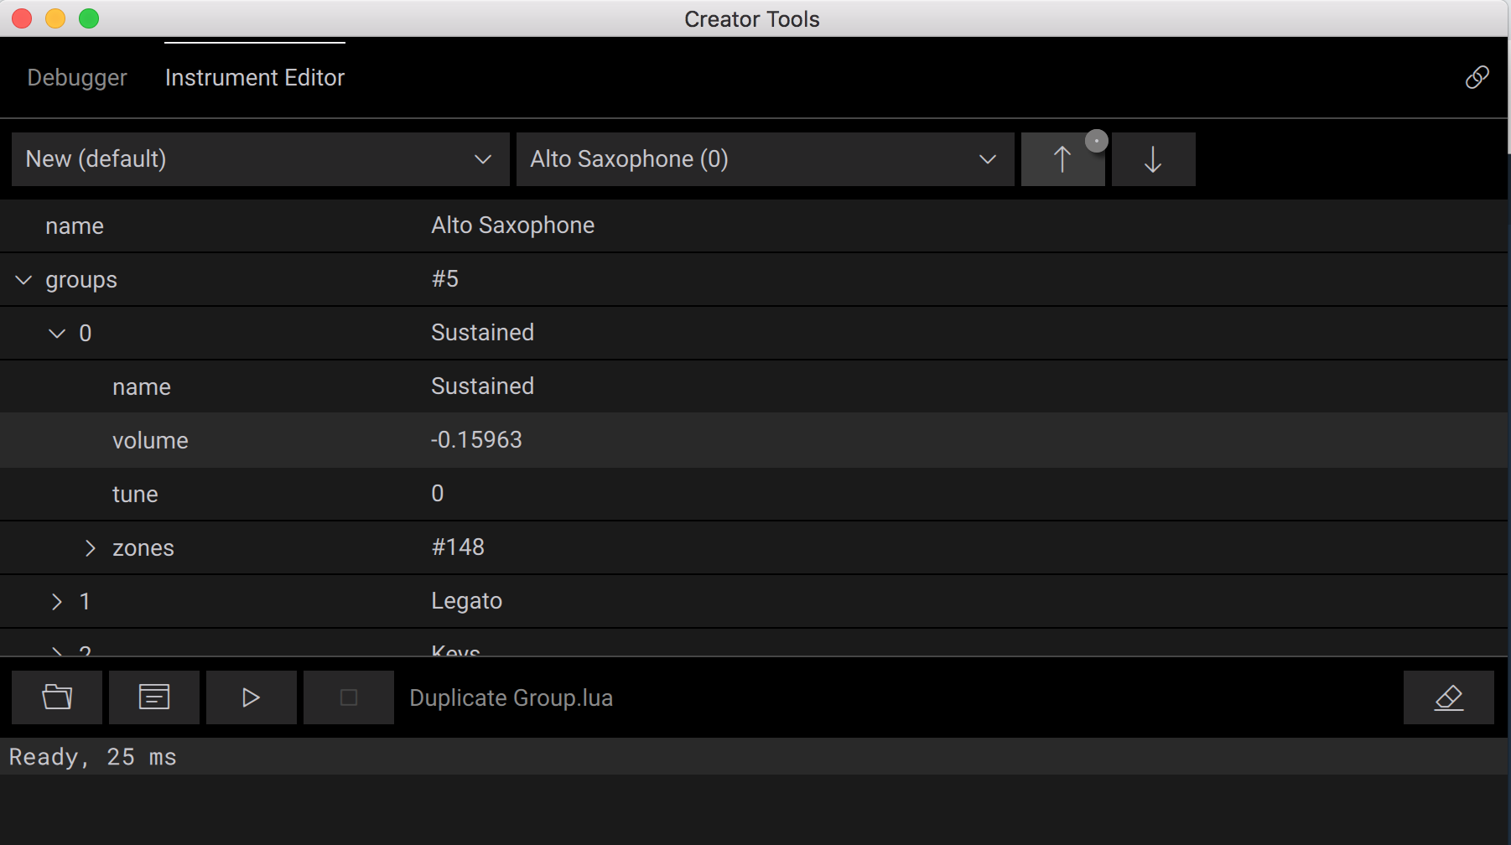Open the Alto Saxophone (0) dropdown

pyautogui.click(x=765, y=159)
